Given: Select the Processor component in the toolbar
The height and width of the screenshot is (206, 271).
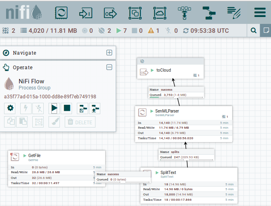Looking at the screenshot, I should click(x=61, y=13).
